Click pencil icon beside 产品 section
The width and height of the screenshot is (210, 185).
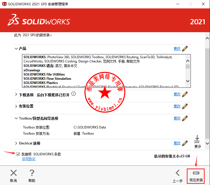tap(185, 49)
